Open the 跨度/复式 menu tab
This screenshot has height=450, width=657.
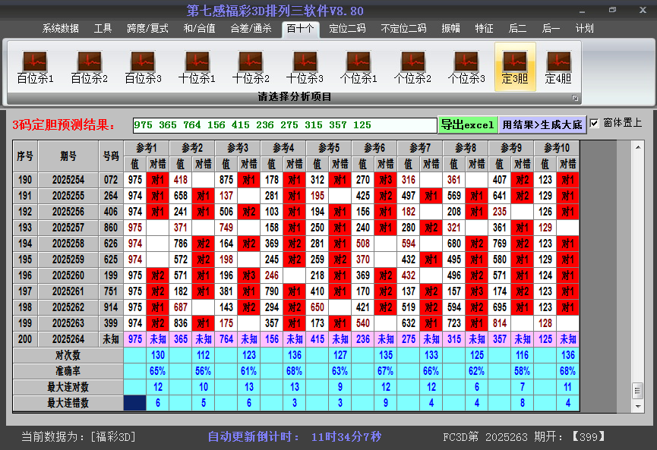tap(147, 29)
